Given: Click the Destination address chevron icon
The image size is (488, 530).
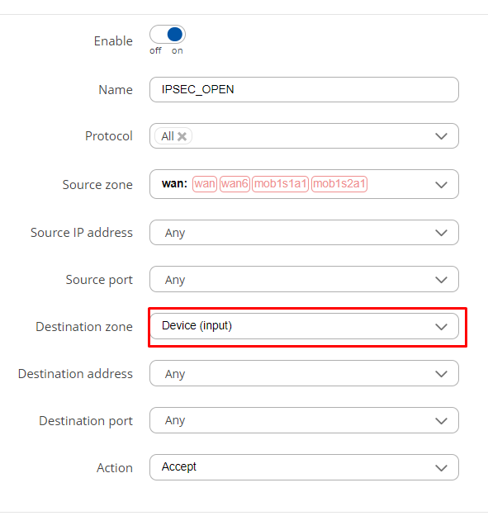Looking at the screenshot, I should (441, 374).
